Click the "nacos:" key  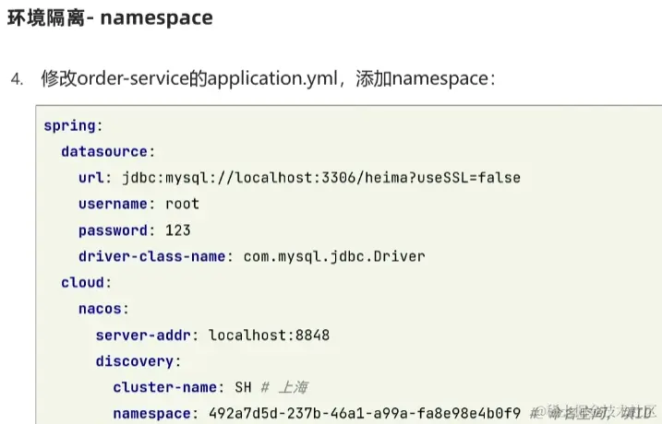click(x=103, y=309)
